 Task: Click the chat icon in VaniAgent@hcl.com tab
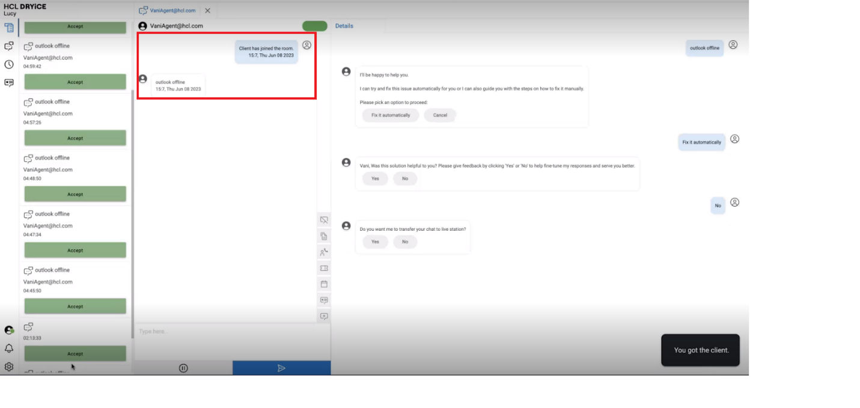143,11
